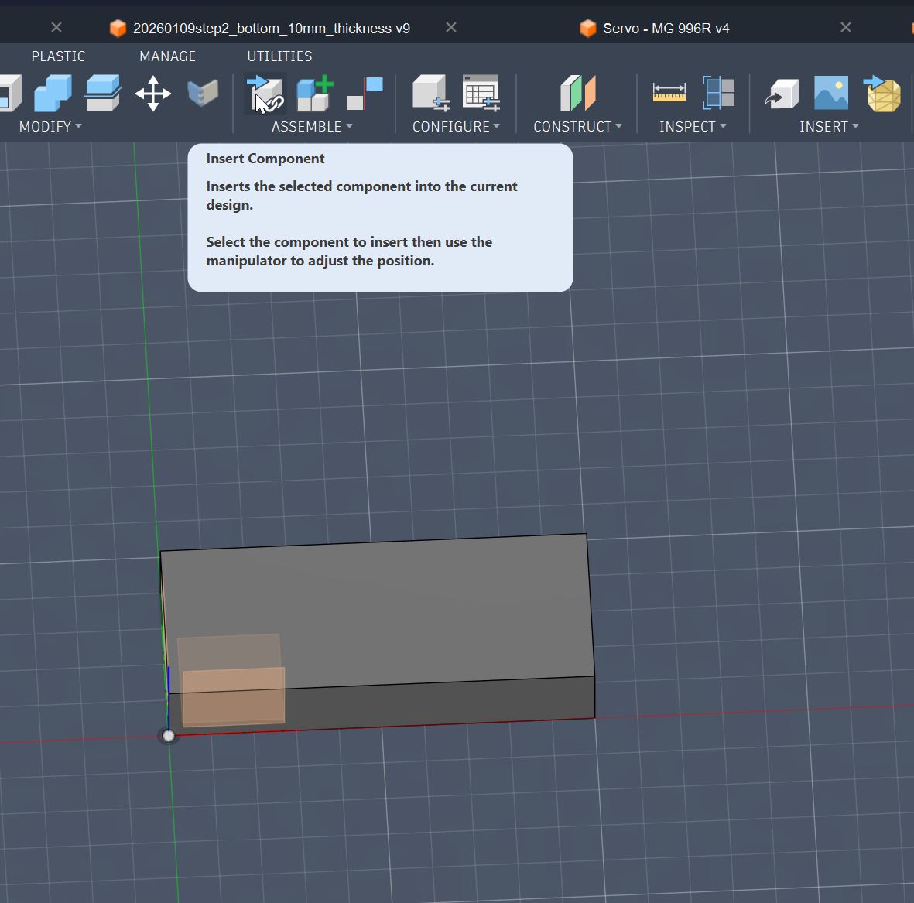
Task: Select the Move/Copy tool
Action: coord(152,93)
